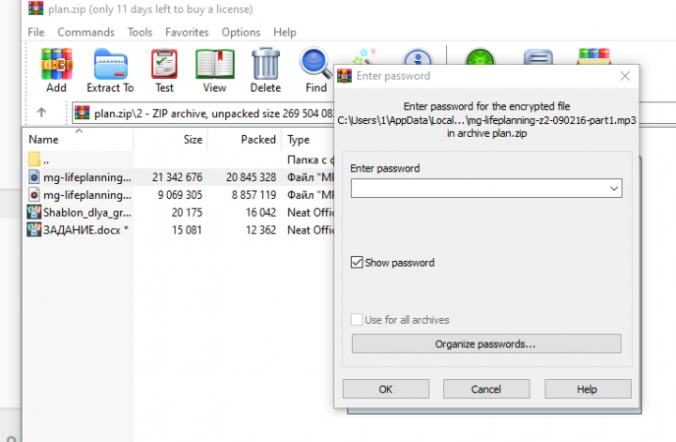Click the Use for all archives checkbox
The width and height of the screenshot is (676, 442).
[x=357, y=320]
